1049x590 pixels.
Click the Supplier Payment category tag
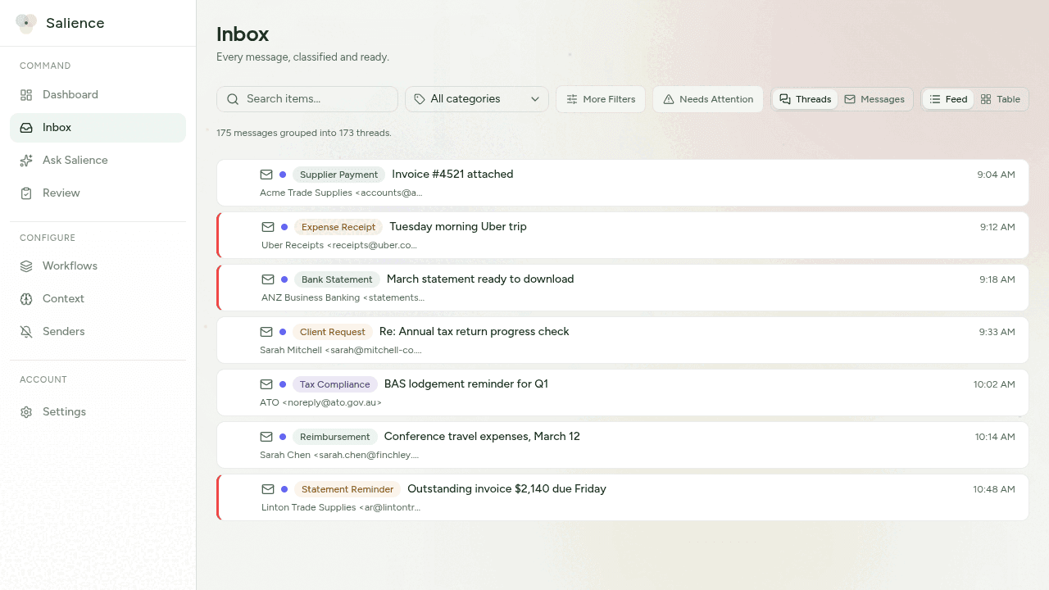(x=338, y=175)
